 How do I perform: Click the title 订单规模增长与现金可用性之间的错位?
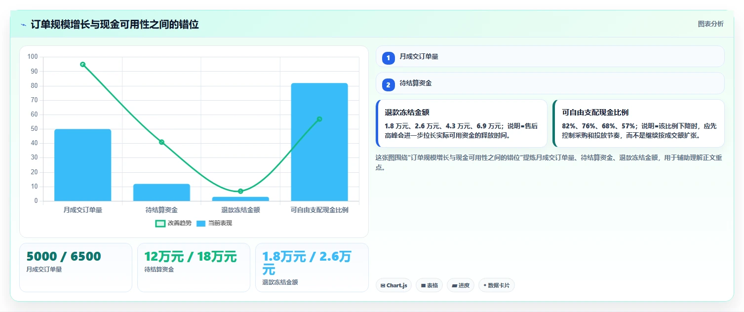pyautogui.click(x=115, y=24)
